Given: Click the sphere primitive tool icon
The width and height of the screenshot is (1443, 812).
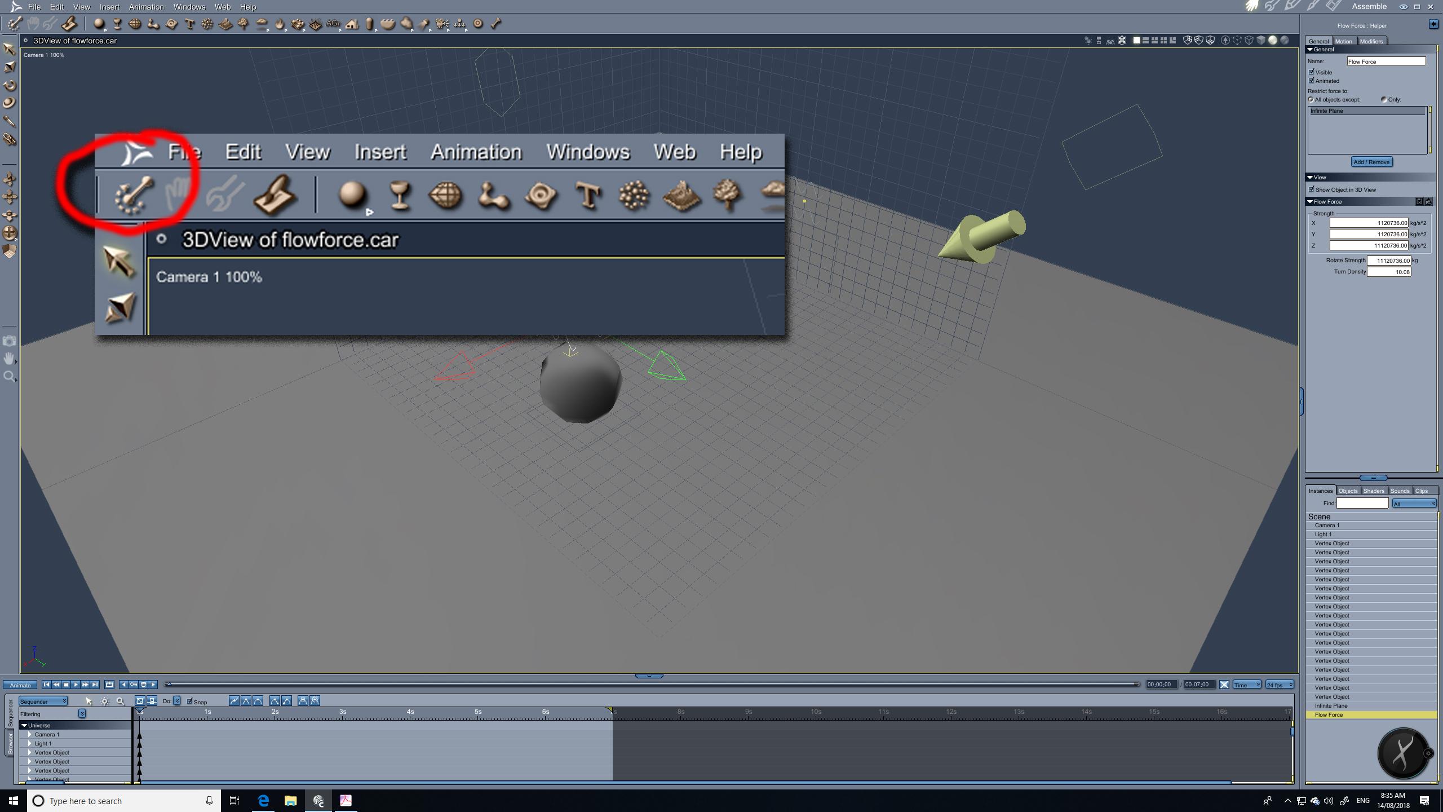Looking at the screenshot, I should (99, 24).
